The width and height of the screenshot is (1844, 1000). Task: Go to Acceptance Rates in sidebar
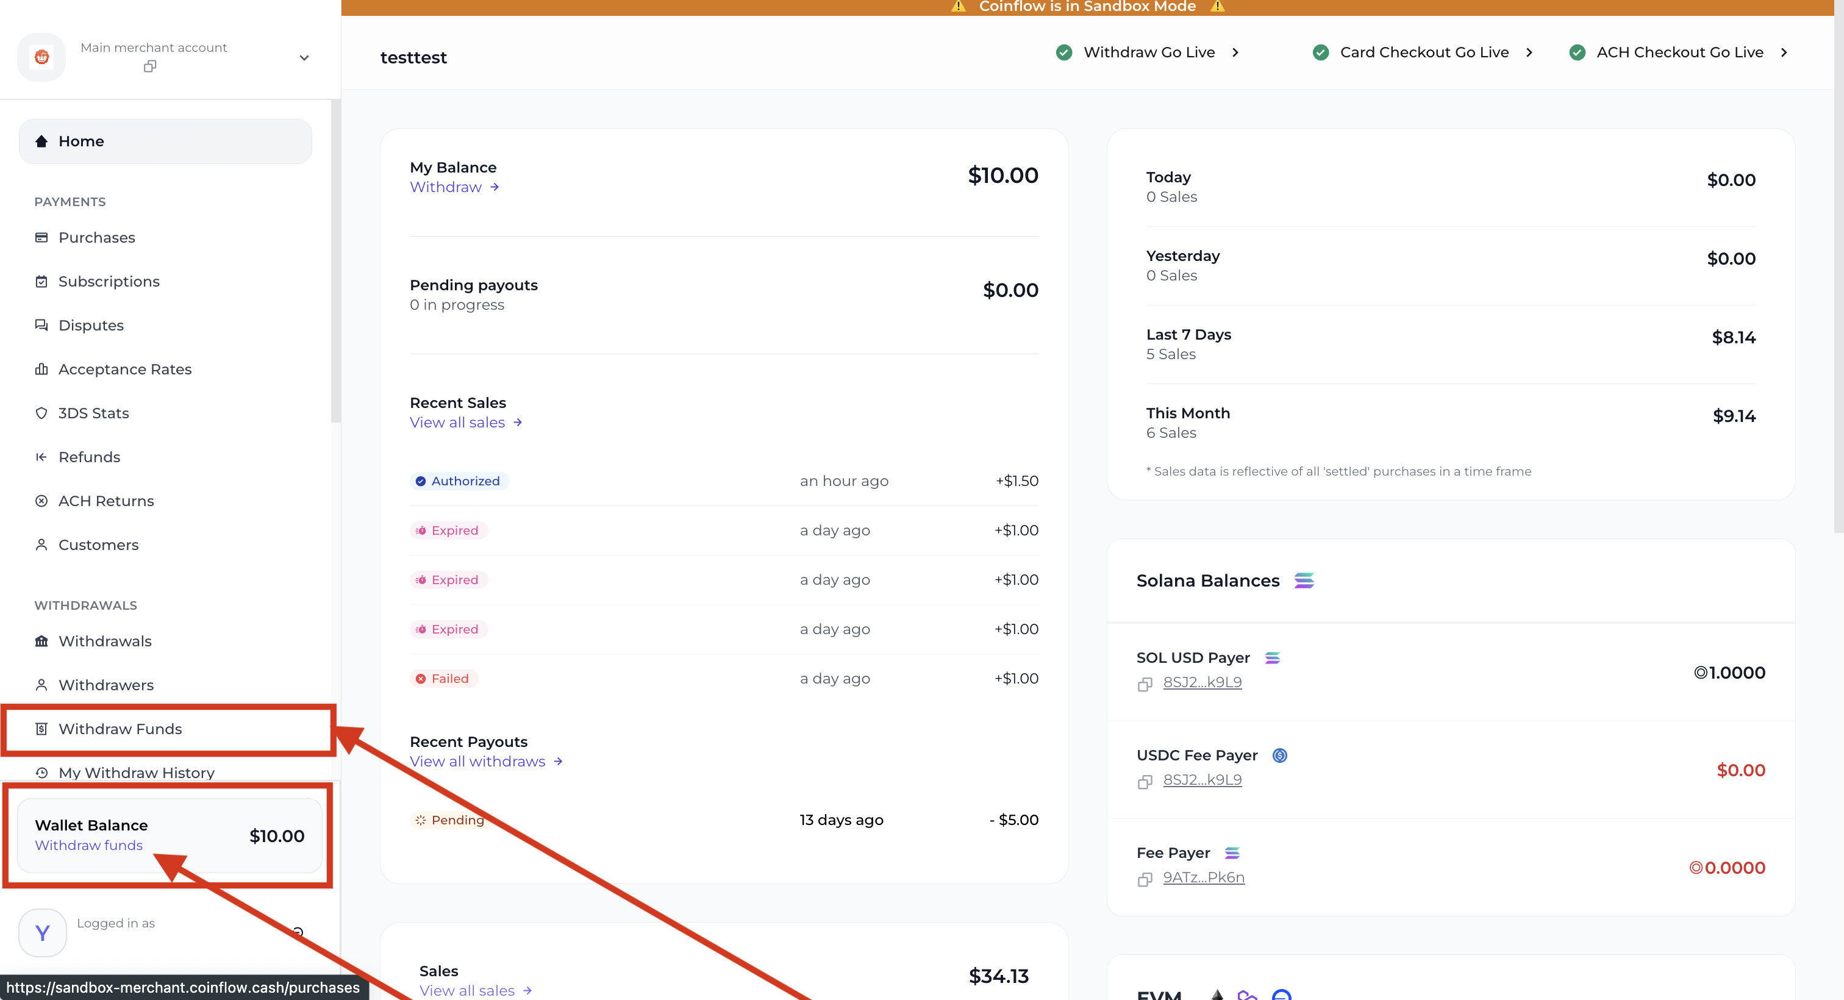[x=124, y=370]
